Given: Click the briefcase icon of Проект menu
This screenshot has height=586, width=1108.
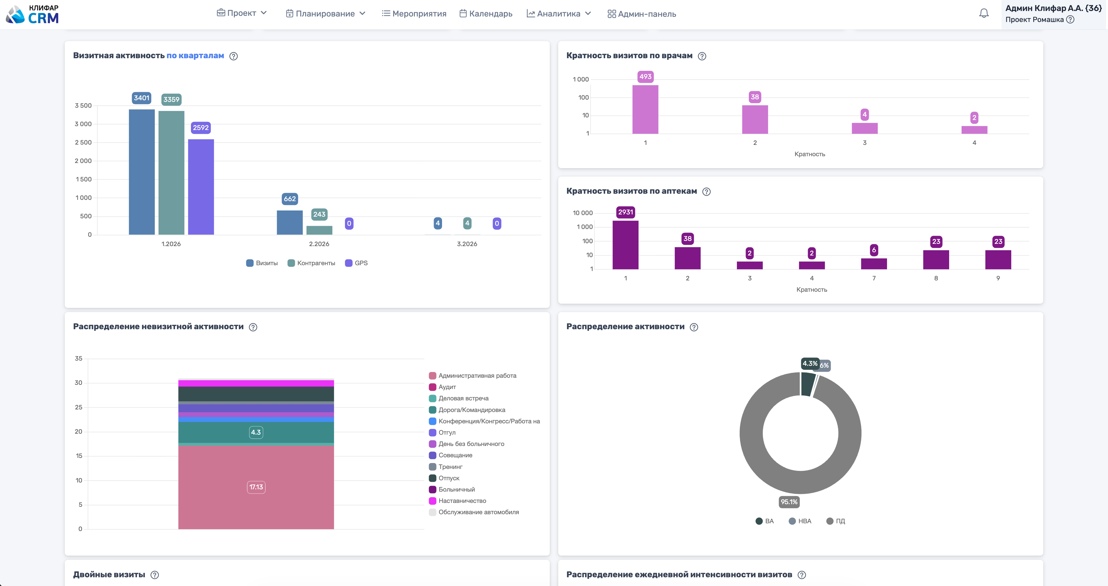Looking at the screenshot, I should point(221,13).
